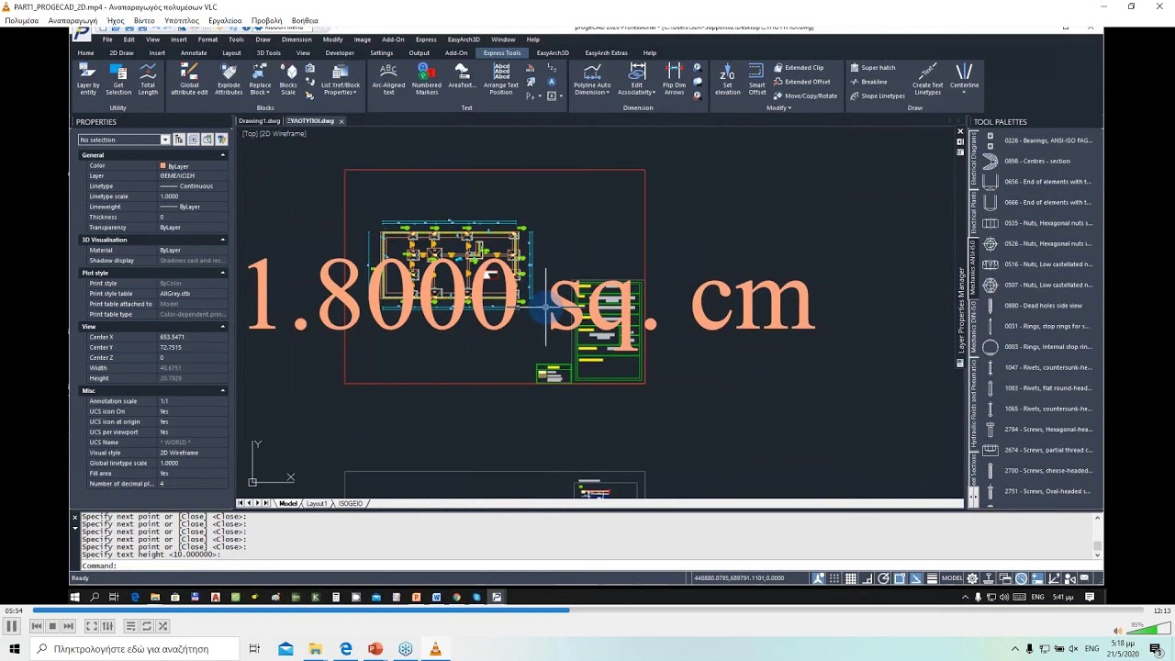Add the Bearings ANSI-ISO palette item
Image resolution: width=1175 pixels, height=661 pixels.
(1037, 140)
